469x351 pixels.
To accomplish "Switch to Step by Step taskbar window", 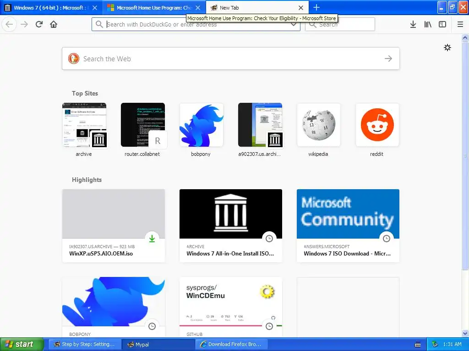I will [85, 344].
